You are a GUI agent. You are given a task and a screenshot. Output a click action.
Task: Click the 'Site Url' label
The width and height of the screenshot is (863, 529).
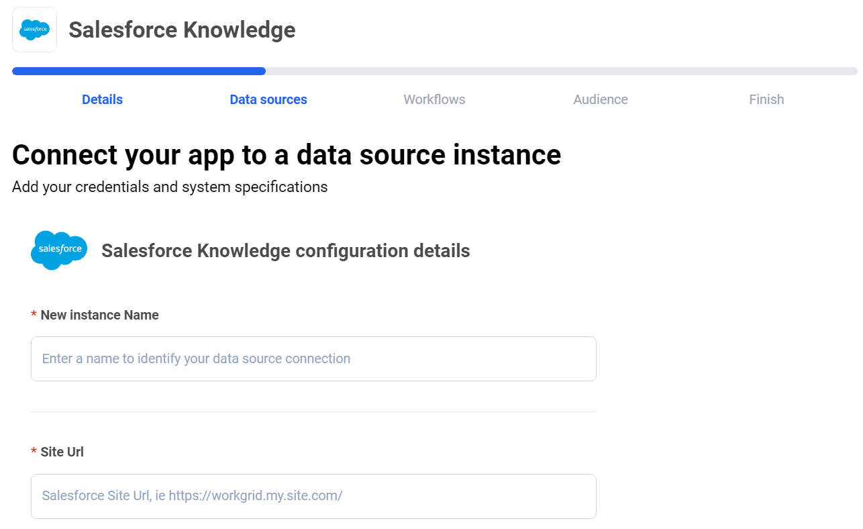pos(62,452)
